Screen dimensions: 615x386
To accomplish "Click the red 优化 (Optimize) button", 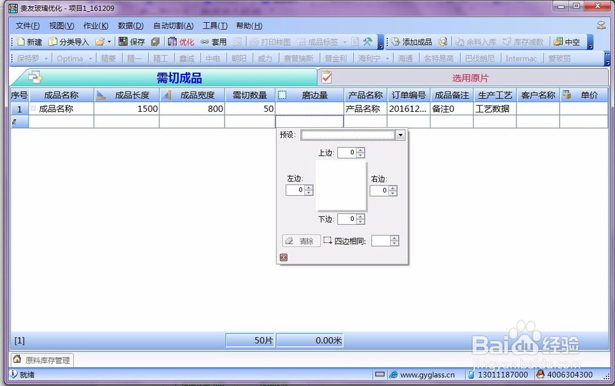I will pyautogui.click(x=181, y=42).
